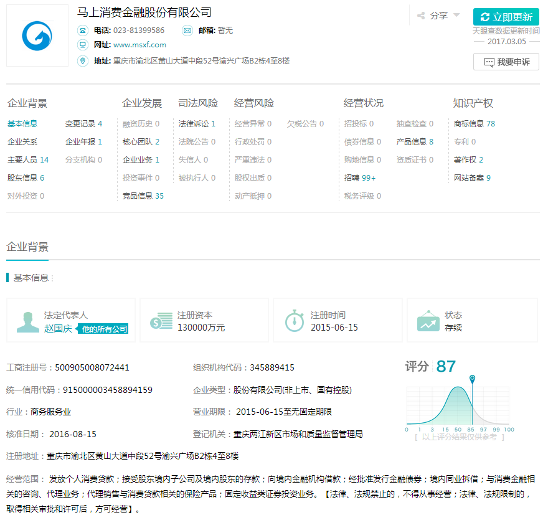543x515 pixels.
Task: Click the legal representative person icon
Action: click(x=27, y=322)
